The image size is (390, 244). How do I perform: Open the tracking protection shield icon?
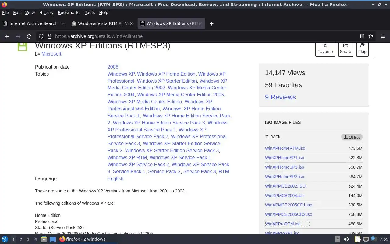point(41,36)
